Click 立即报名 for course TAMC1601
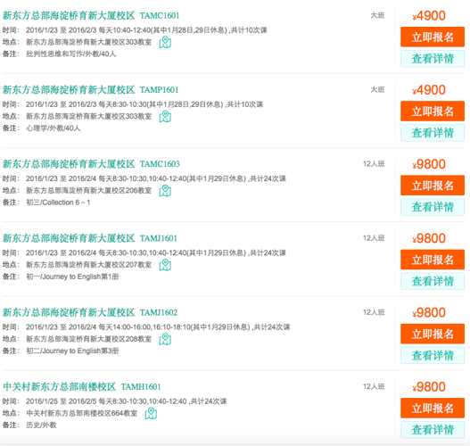This screenshot has height=446, width=470. (433, 37)
